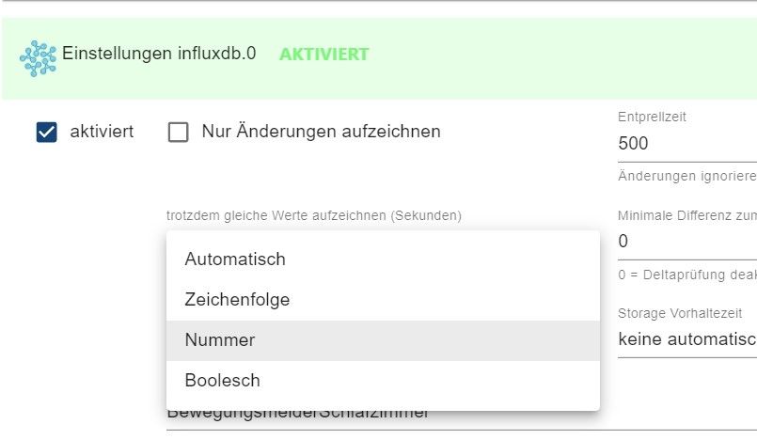Image resolution: width=757 pixels, height=440 pixels.
Task: Choose Zeichenfolge in the dropdown list
Action: pos(237,300)
